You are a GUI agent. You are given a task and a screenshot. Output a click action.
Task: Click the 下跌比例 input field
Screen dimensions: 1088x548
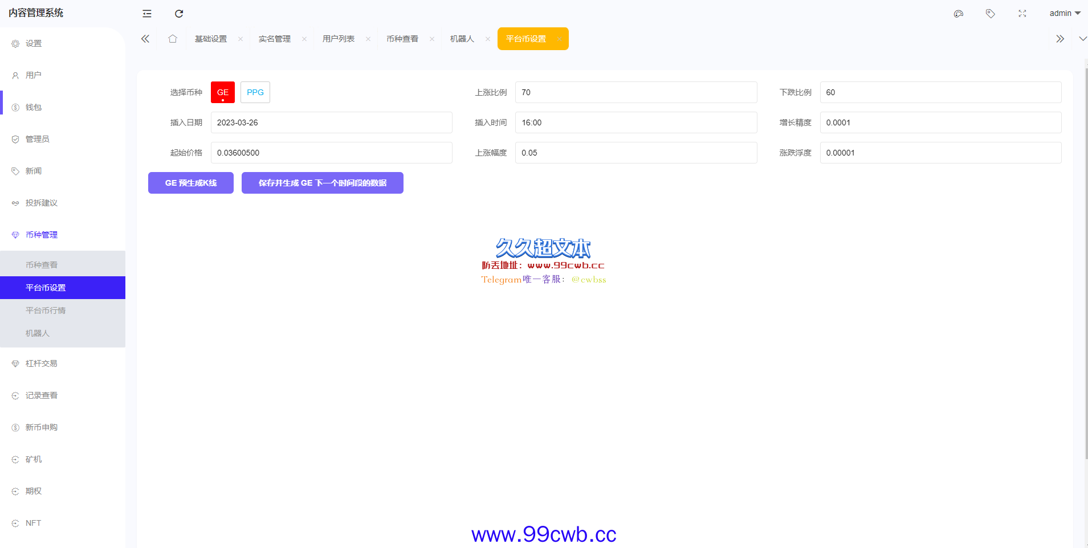click(x=941, y=92)
